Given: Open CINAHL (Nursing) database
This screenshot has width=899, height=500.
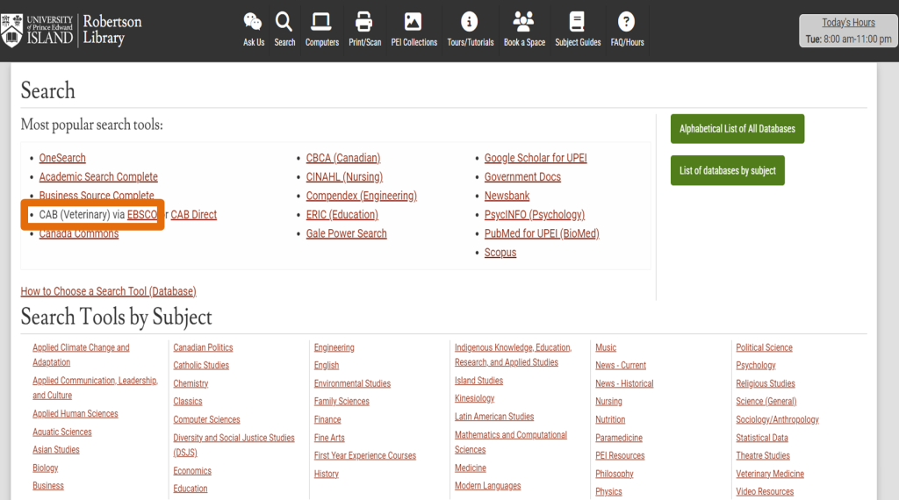Looking at the screenshot, I should coord(344,177).
